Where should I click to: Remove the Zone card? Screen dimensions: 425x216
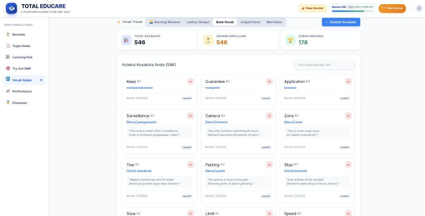348,116
